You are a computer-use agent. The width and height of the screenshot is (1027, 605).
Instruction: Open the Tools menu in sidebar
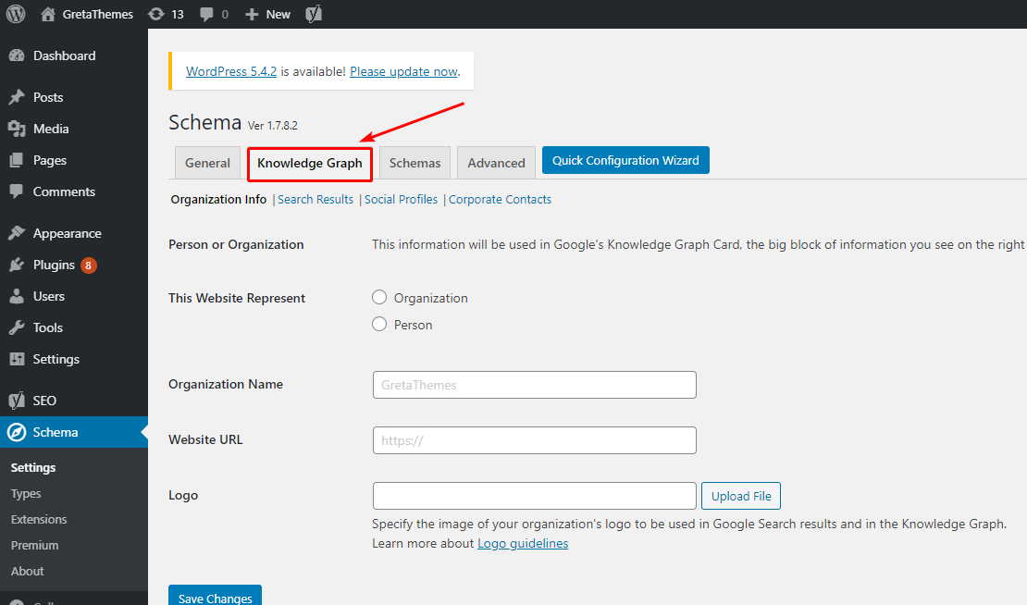pos(47,327)
